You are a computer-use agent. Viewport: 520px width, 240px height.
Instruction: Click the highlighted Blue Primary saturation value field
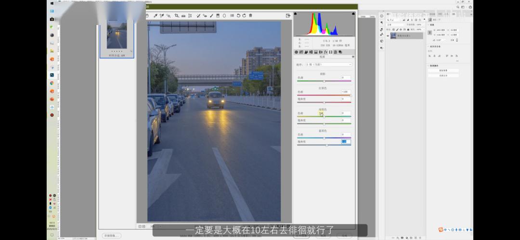click(346, 141)
